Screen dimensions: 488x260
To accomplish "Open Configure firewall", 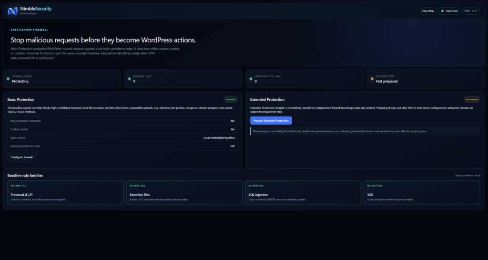I will tap(21, 157).
